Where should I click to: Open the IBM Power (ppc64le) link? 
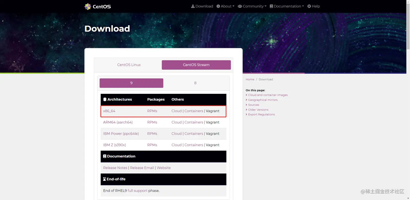pyautogui.click(x=121, y=134)
